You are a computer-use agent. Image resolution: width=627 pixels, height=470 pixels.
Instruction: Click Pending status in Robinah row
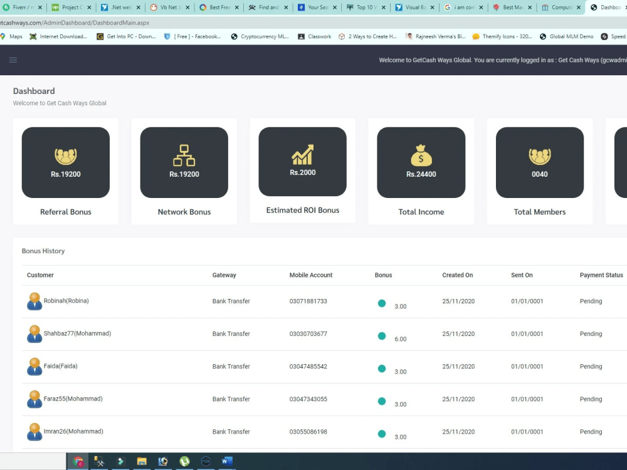591,301
